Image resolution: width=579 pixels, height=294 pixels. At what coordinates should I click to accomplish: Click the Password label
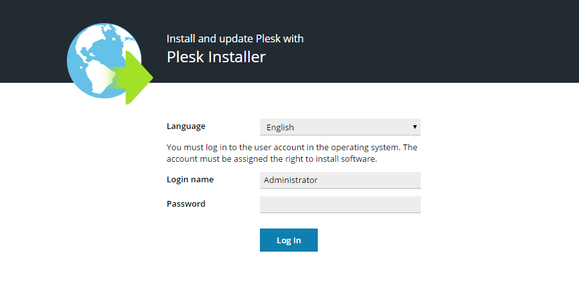click(186, 204)
